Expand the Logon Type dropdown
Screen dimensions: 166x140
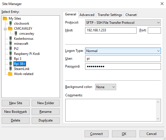click(x=123, y=51)
